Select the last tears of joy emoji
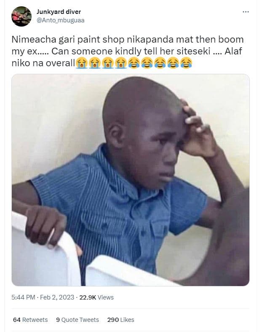 click(x=186, y=63)
